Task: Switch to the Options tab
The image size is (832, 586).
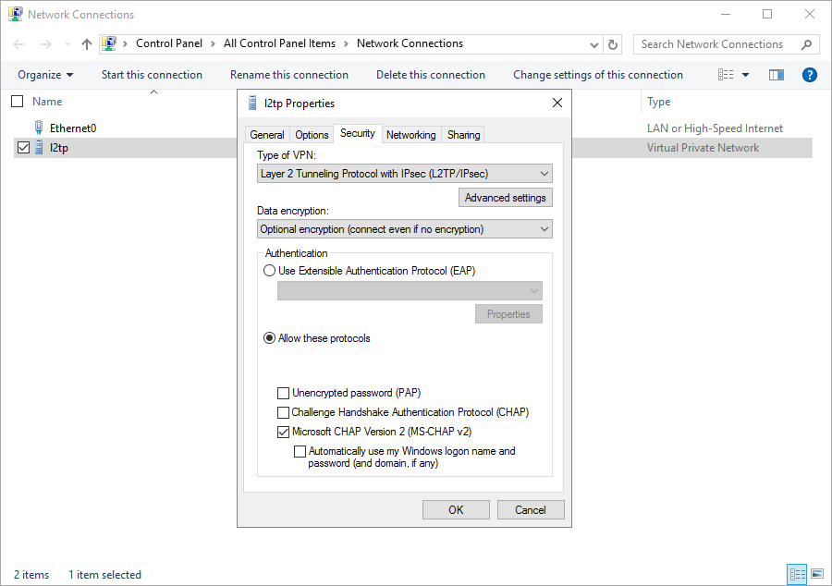Action: (312, 135)
